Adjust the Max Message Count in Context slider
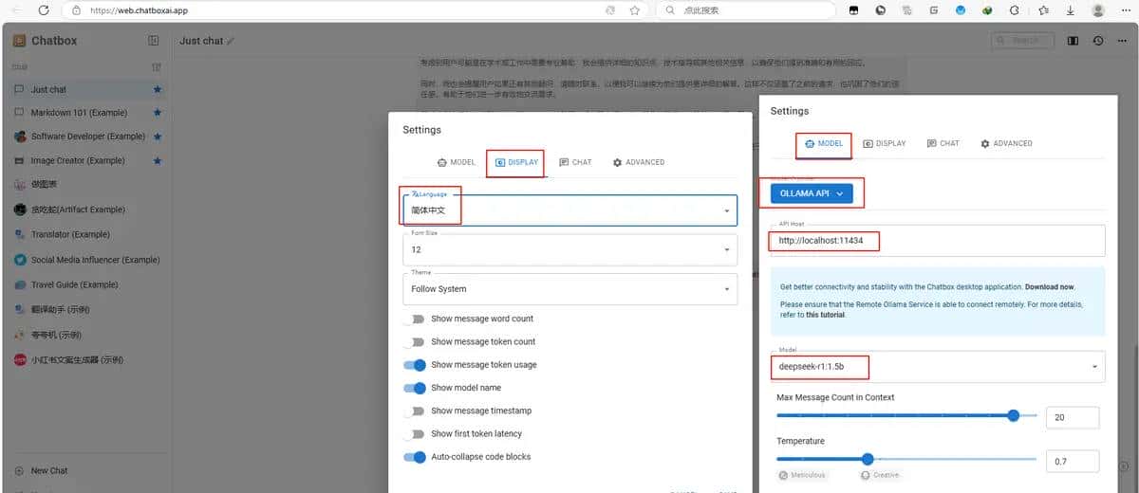This screenshot has height=493, width=1139. (x=906, y=415)
